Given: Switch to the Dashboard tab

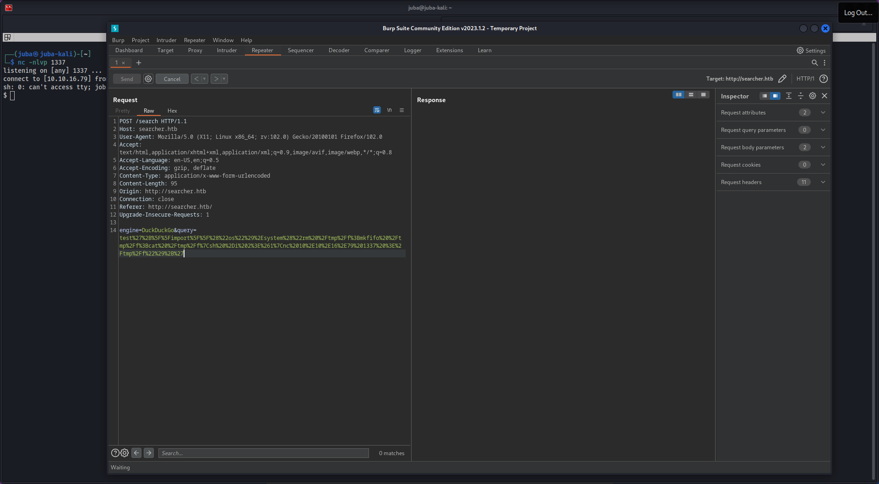Looking at the screenshot, I should click(129, 50).
